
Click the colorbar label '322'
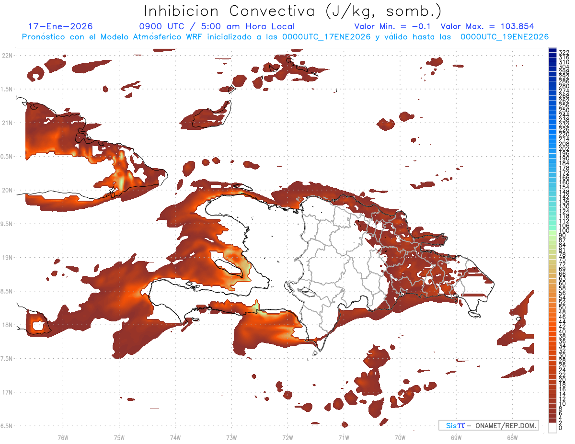[563, 52]
